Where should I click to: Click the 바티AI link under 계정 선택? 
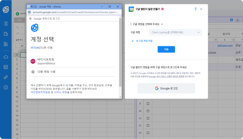35,48
